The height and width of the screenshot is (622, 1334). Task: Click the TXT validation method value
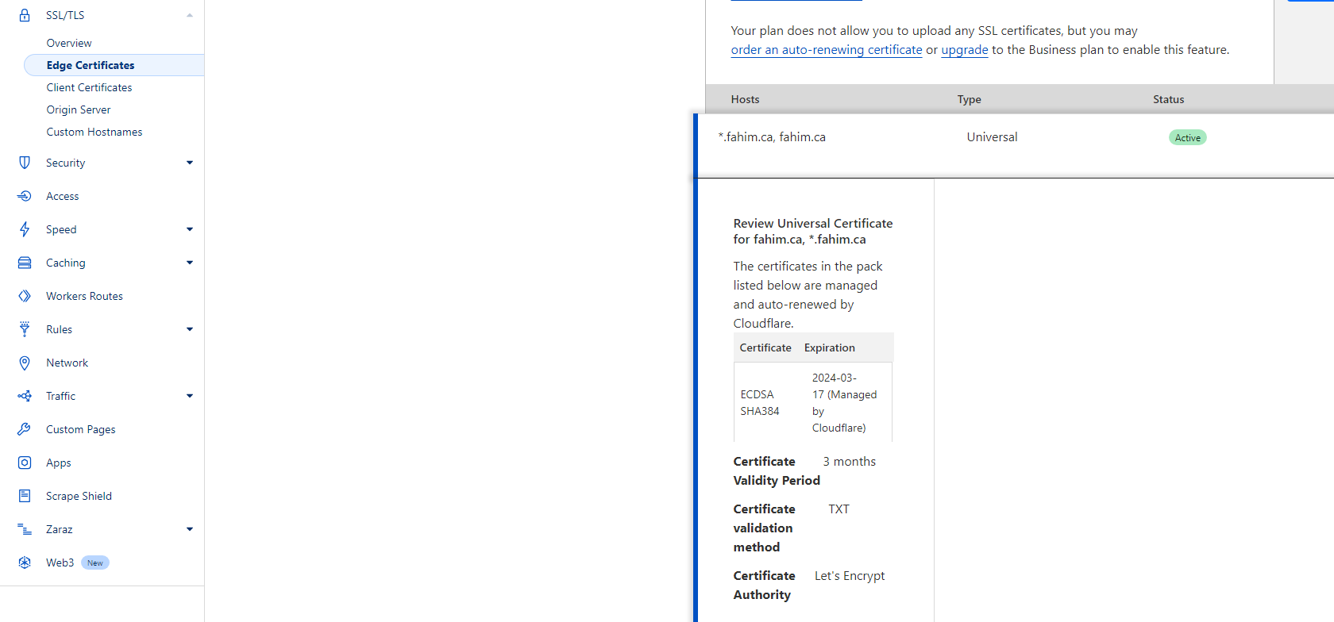click(839, 509)
